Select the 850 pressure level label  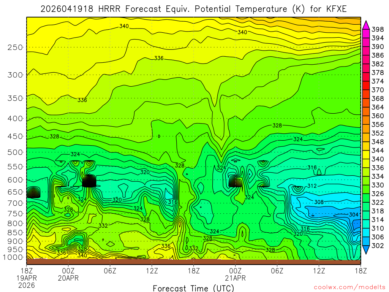(x=15, y=232)
